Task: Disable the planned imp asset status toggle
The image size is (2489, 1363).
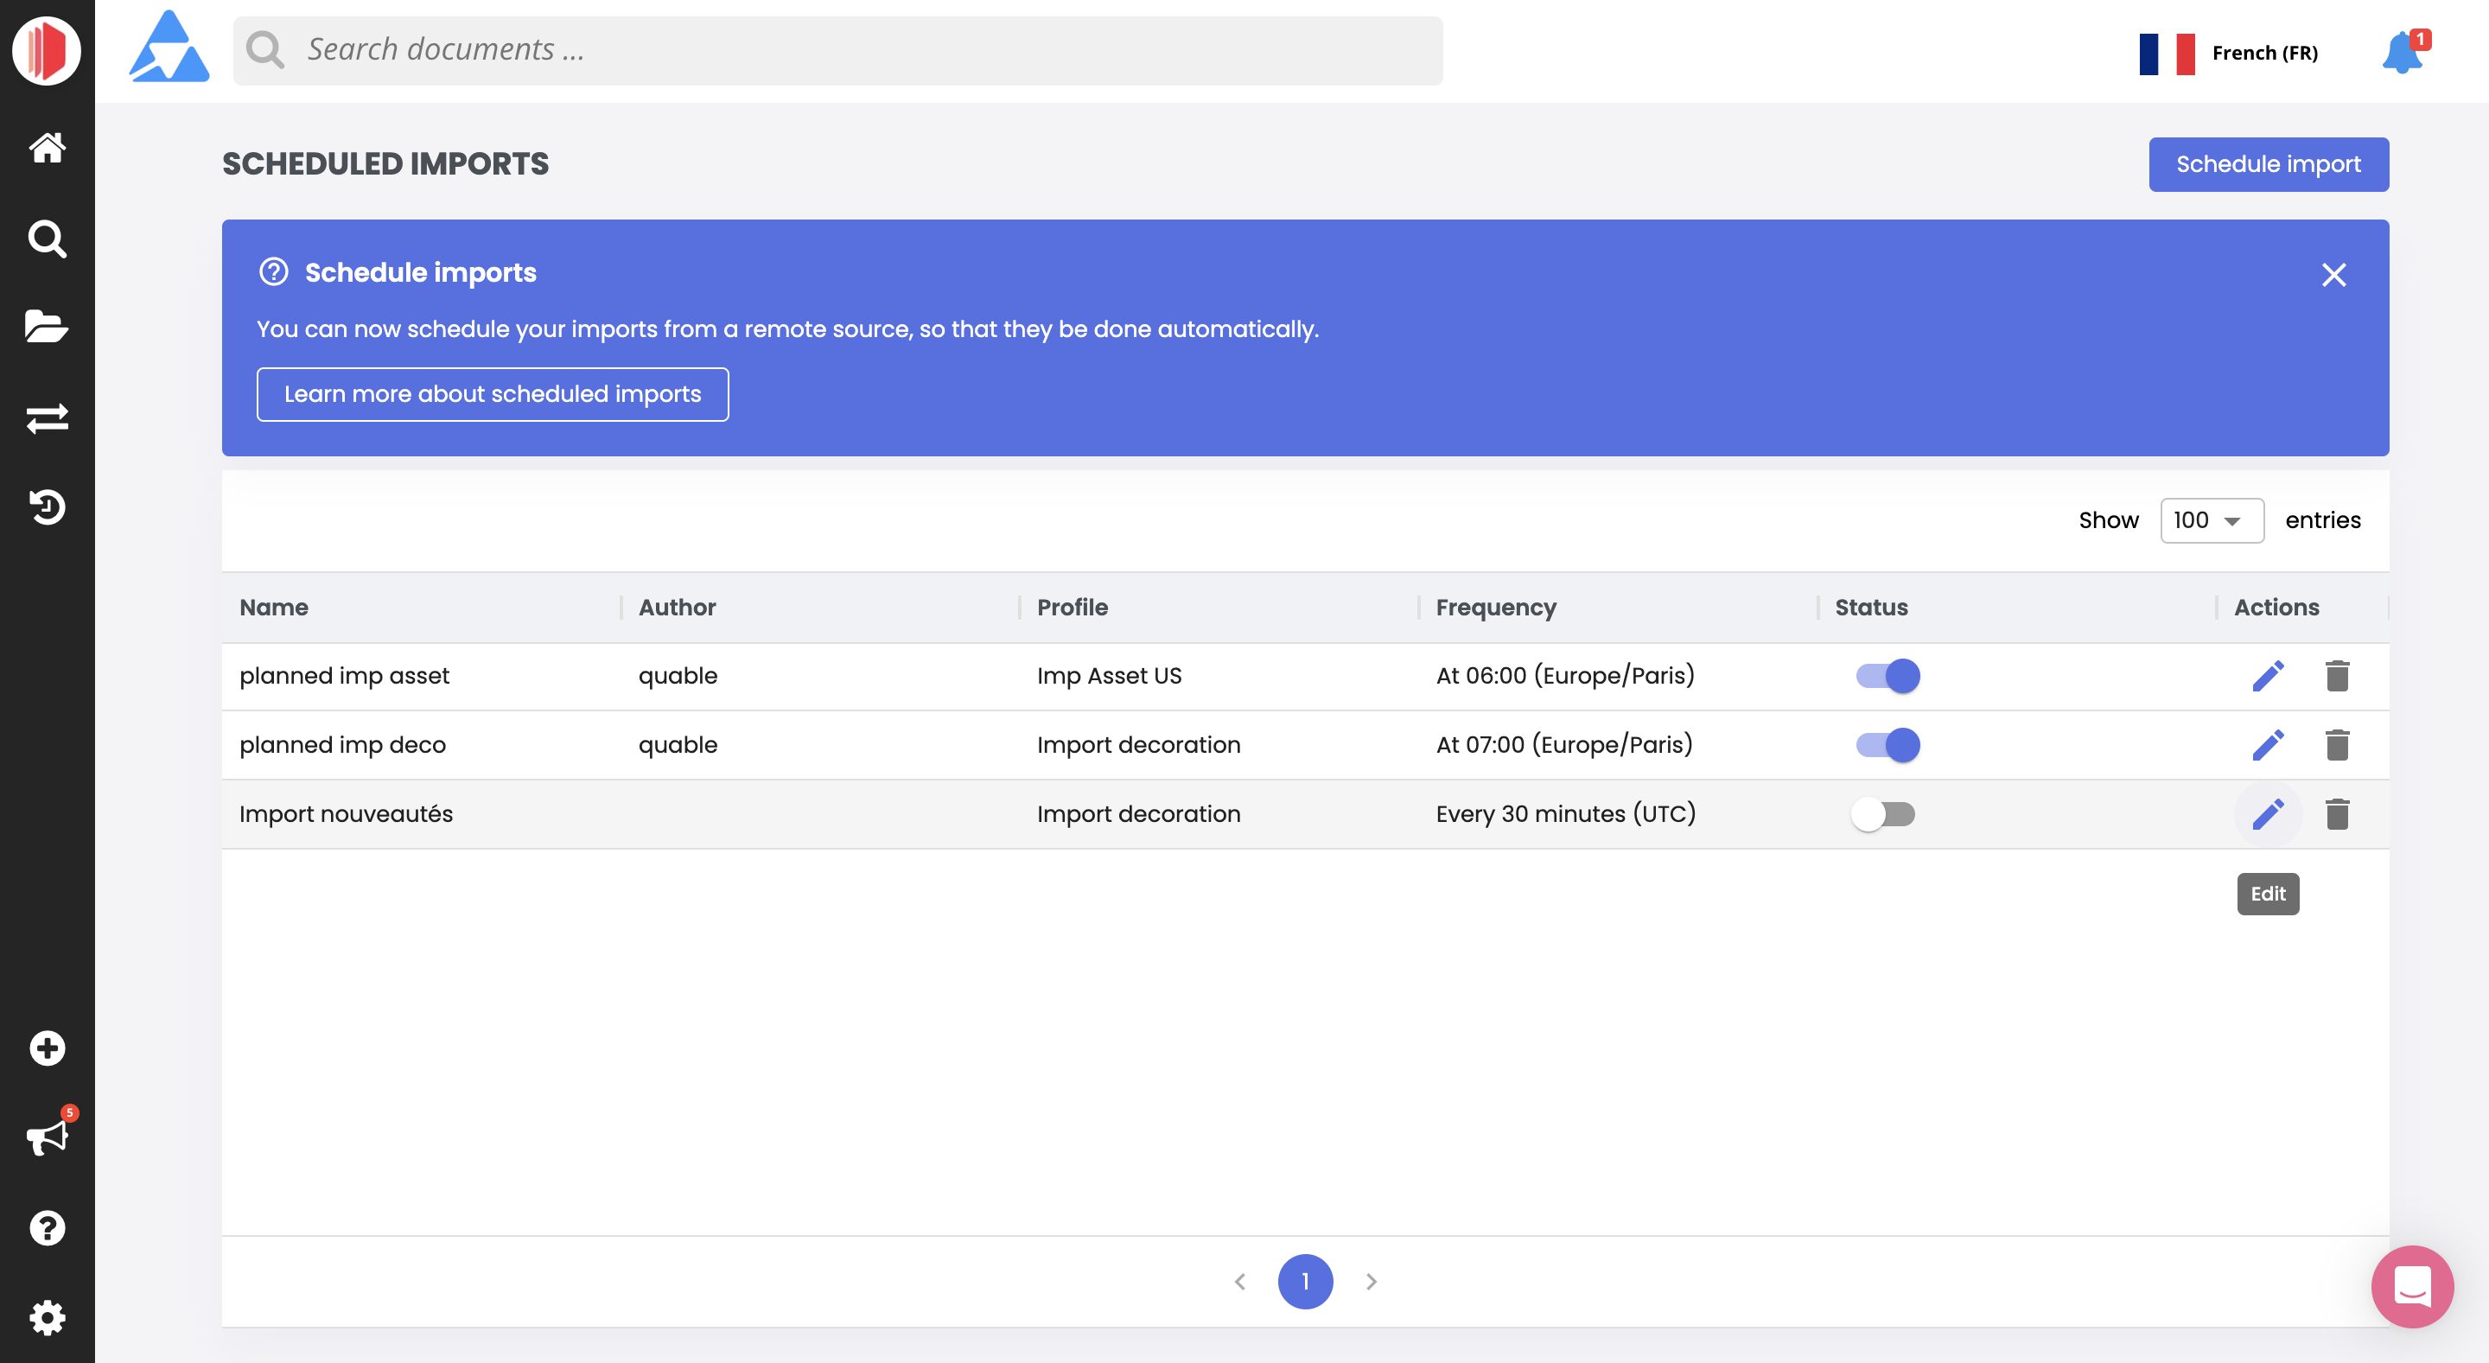Action: pos(1887,676)
